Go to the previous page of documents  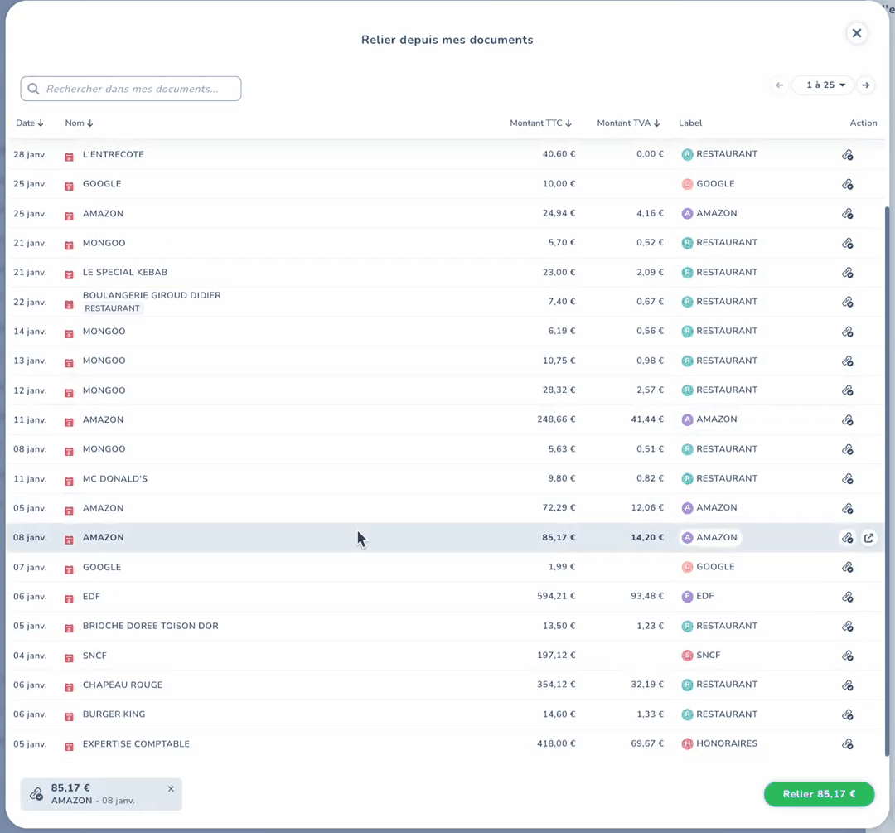point(779,85)
